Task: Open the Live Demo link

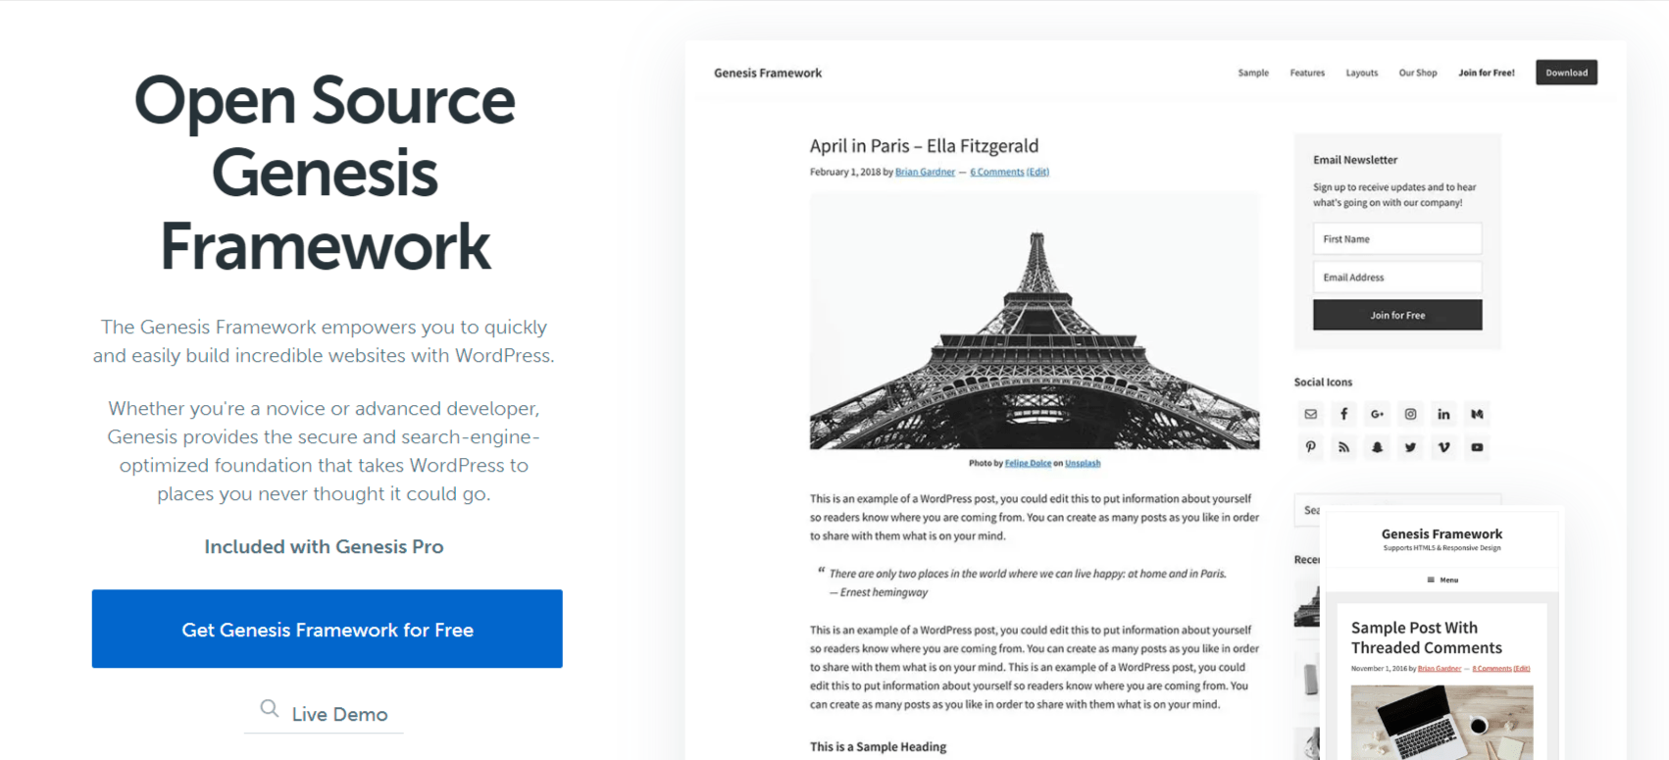Action: (339, 714)
